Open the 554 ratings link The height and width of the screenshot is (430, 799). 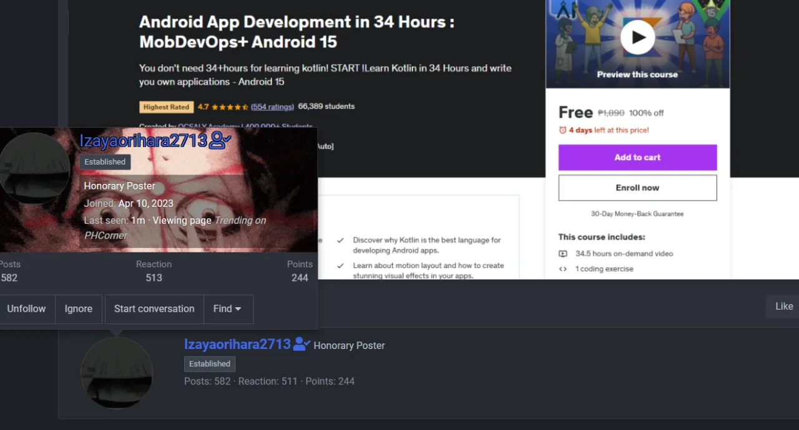[x=272, y=107]
